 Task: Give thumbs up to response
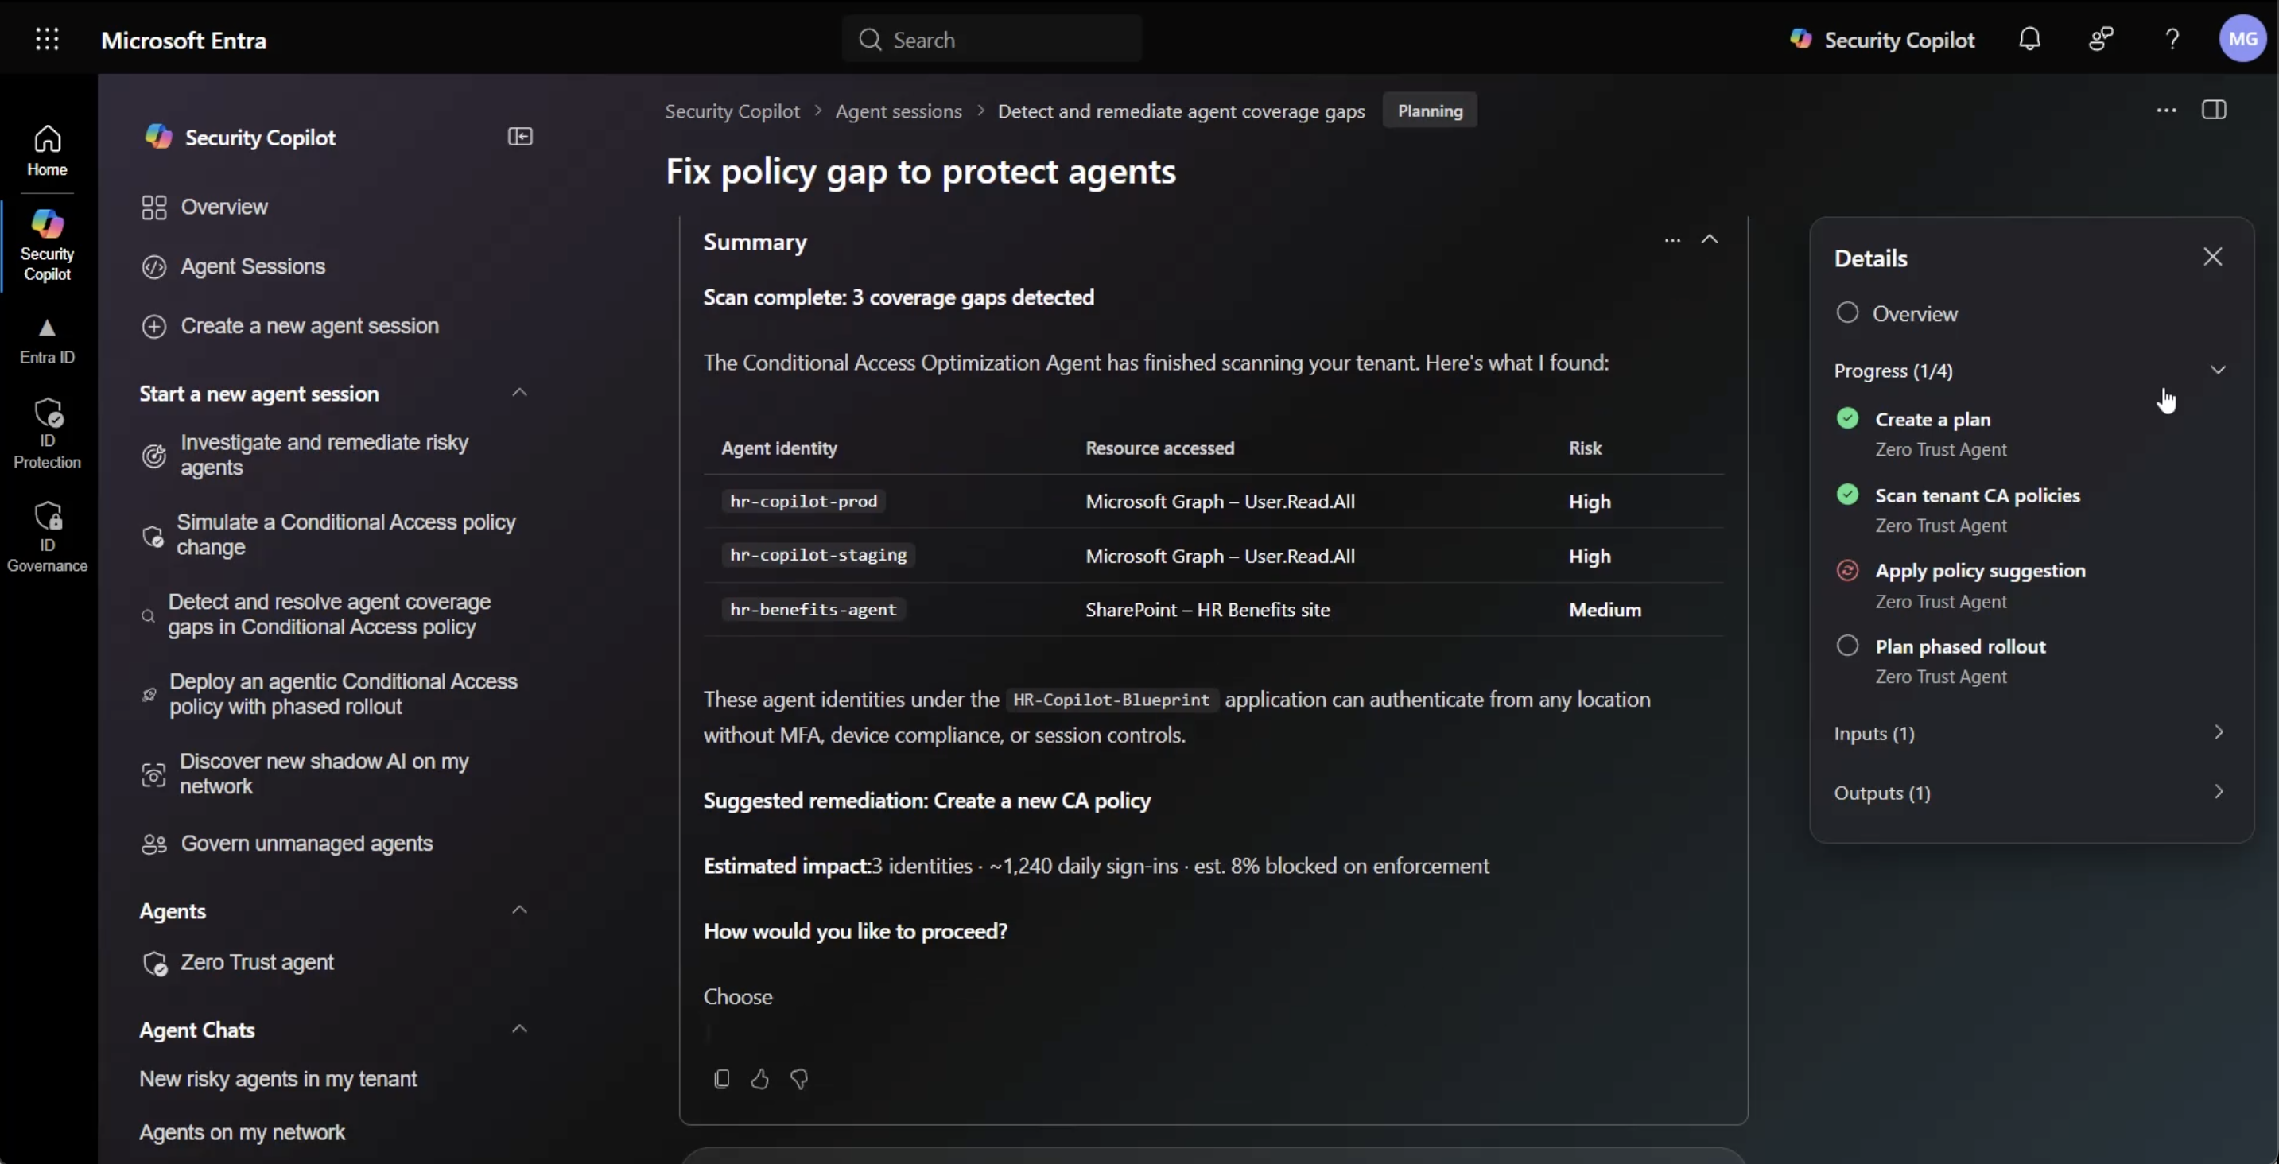pos(760,1079)
